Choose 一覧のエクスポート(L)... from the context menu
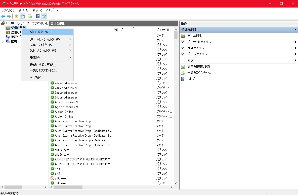 [44, 70]
